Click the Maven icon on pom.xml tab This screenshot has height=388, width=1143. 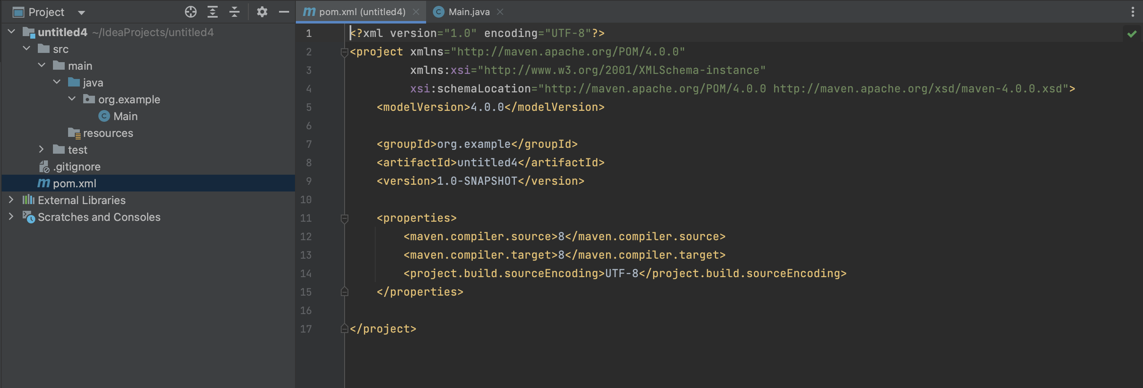pos(309,11)
